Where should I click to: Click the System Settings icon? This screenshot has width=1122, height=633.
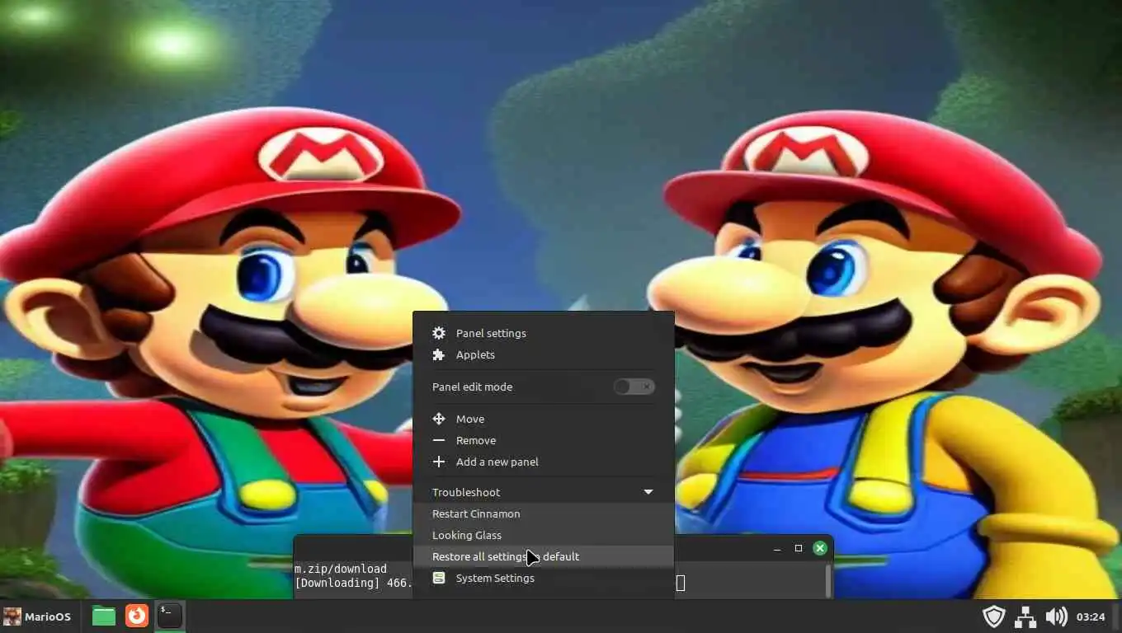click(x=439, y=578)
